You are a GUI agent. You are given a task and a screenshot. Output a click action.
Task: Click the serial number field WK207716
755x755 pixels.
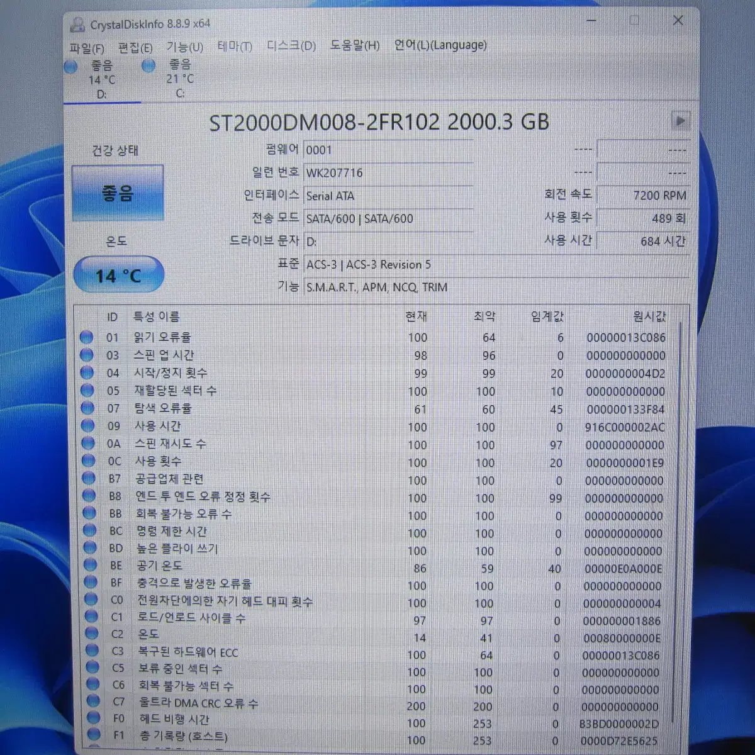pyautogui.click(x=388, y=172)
